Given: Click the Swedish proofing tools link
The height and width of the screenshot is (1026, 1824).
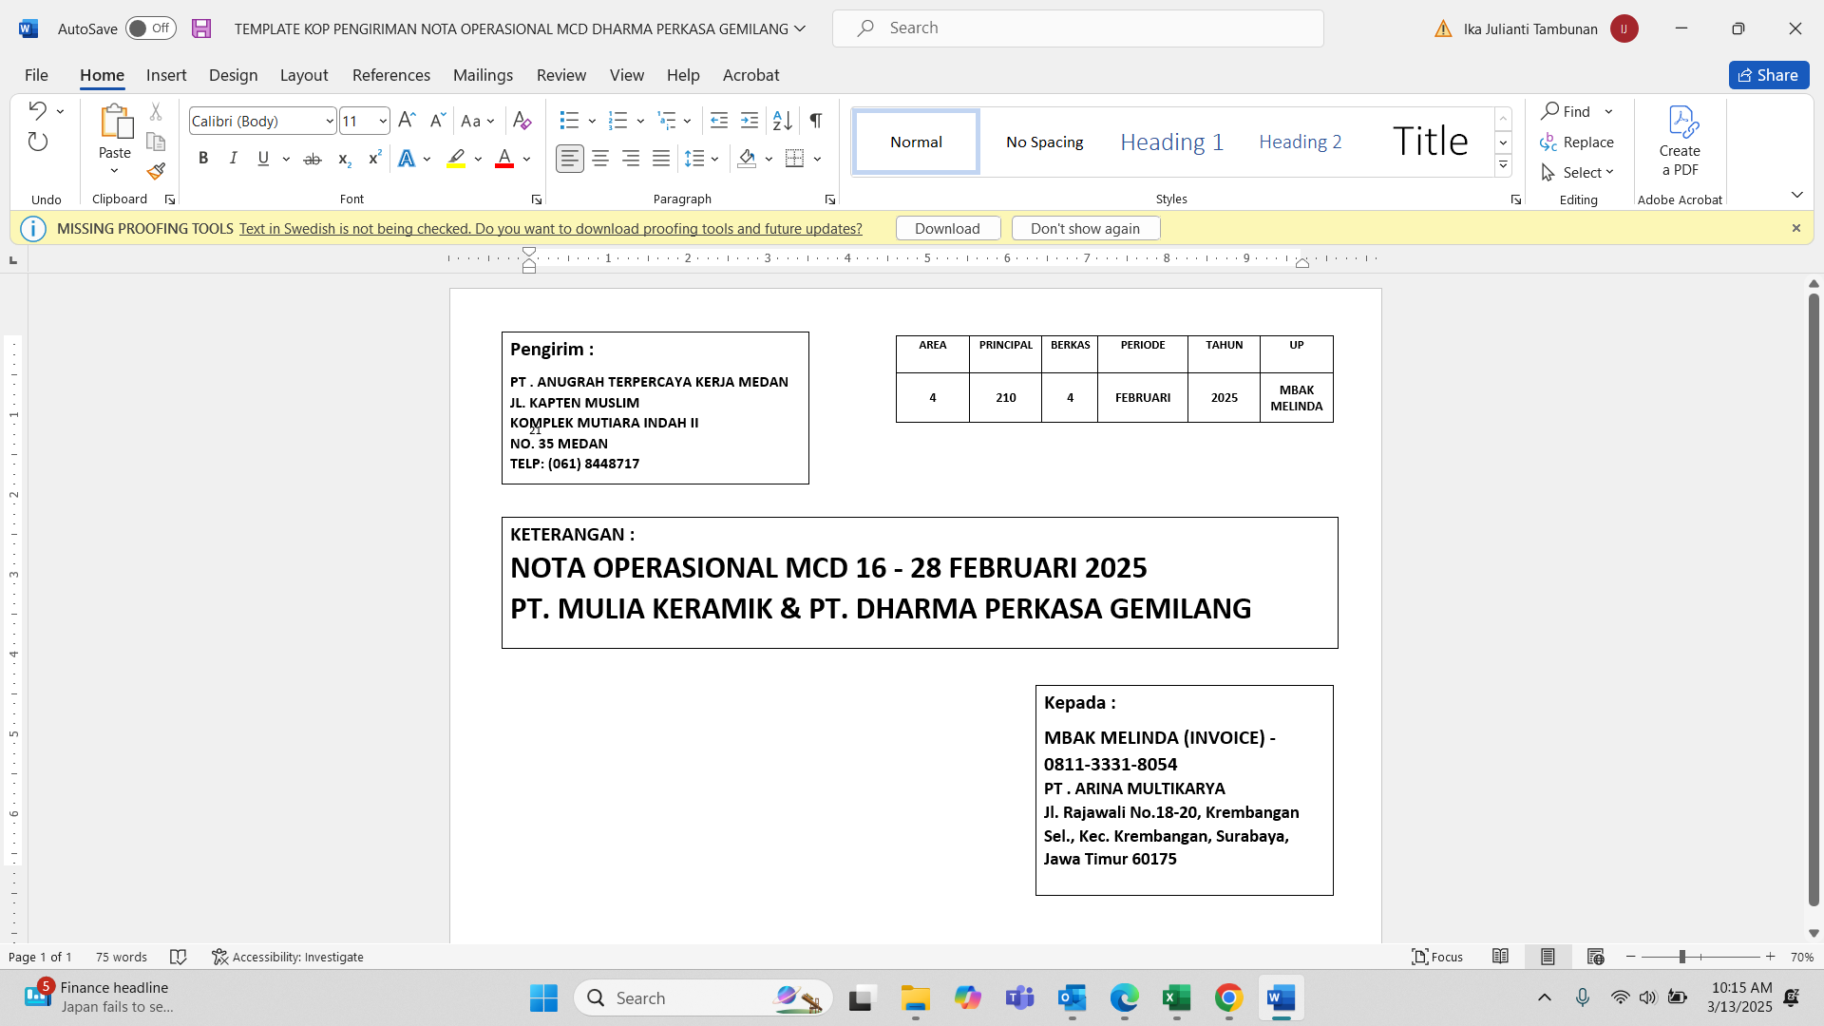Looking at the screenshot, I should coord(551,228).
